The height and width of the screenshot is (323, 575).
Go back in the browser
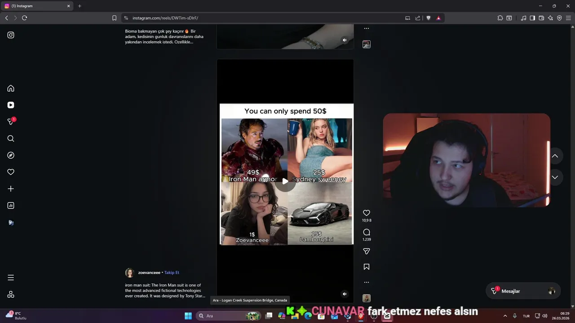click(x=6, y=18)
